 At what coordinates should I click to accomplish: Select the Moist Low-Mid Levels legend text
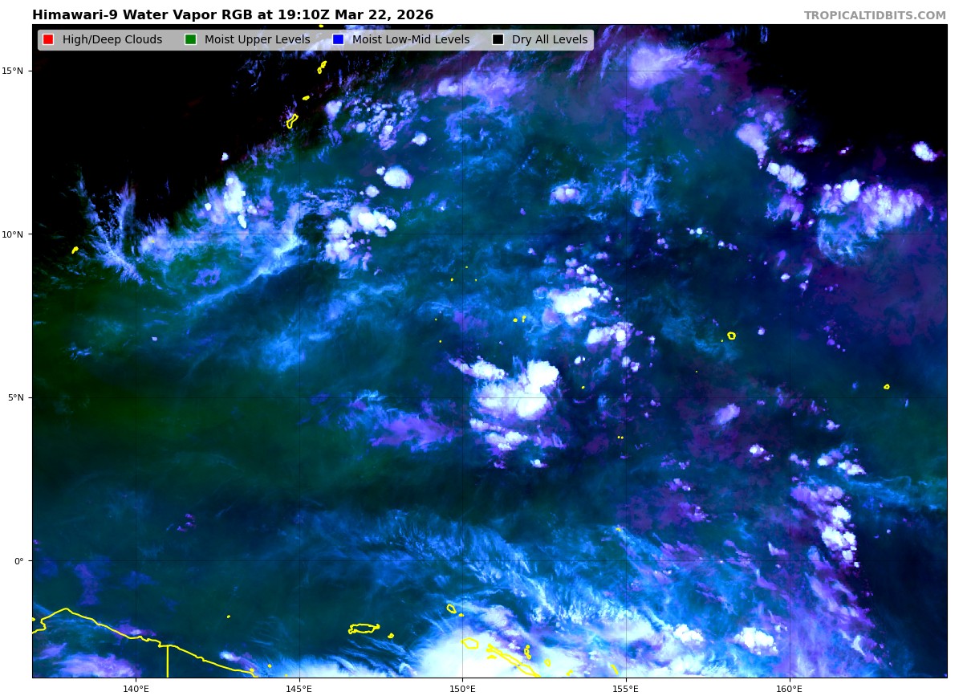[x=410, y=40]
